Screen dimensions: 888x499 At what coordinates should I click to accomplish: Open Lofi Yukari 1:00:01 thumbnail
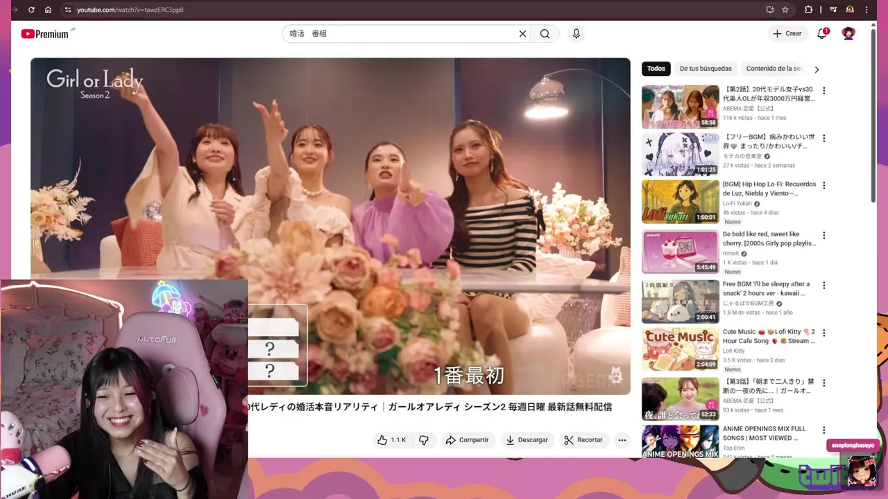pos(680,202)
